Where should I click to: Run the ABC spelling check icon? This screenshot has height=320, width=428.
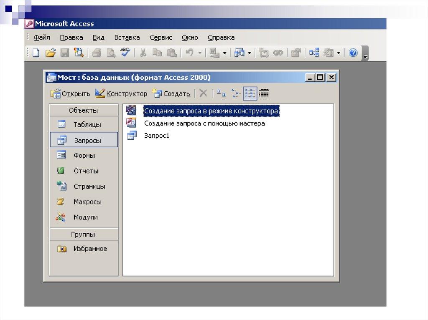tap(125, 53)
